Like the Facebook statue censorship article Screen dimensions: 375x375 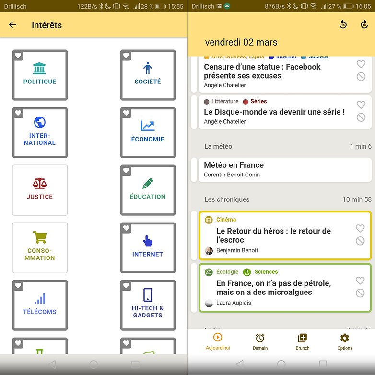pyautogui.click(x=361, y=64)
